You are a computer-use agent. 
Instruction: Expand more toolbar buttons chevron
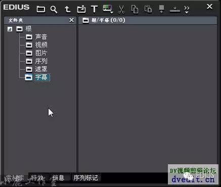coord(187,10)
